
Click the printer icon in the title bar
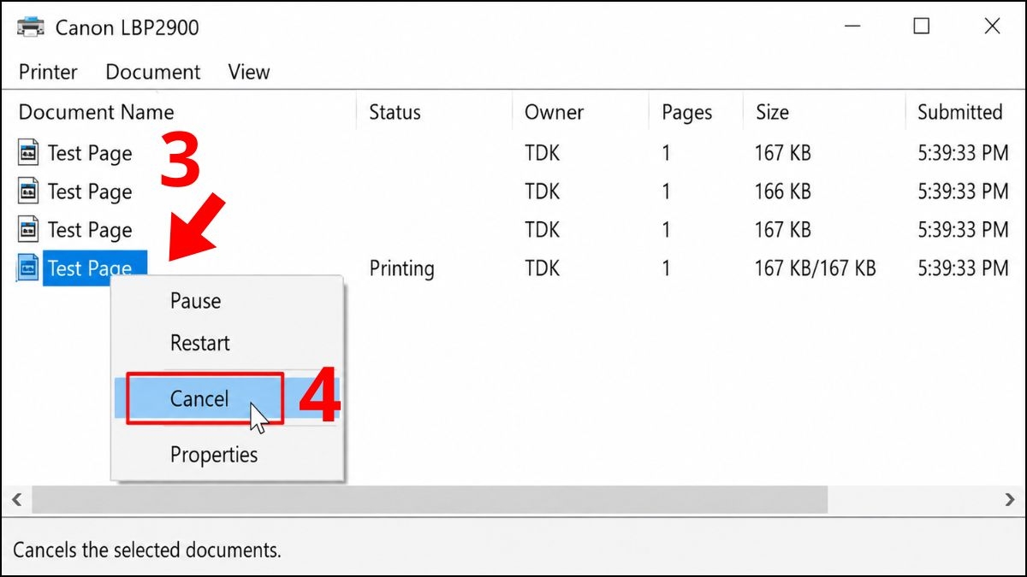click(x=30, y=26)
